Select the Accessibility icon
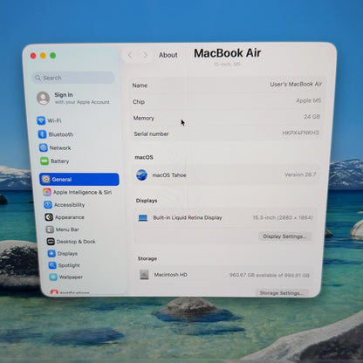 click(x=48, y=205)
